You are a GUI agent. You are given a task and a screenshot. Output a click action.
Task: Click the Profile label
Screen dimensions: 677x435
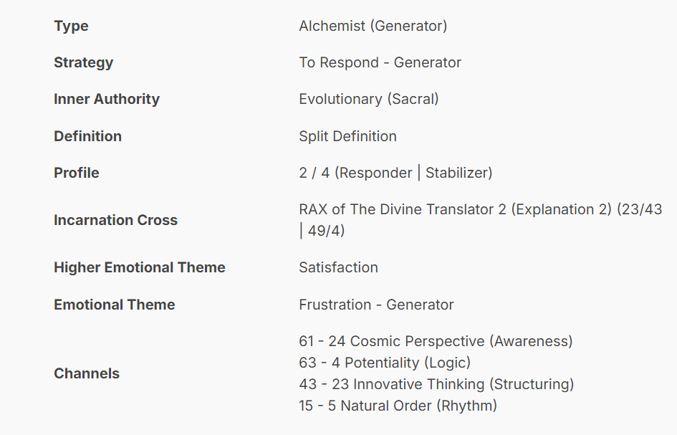click(x=76, y=173)
